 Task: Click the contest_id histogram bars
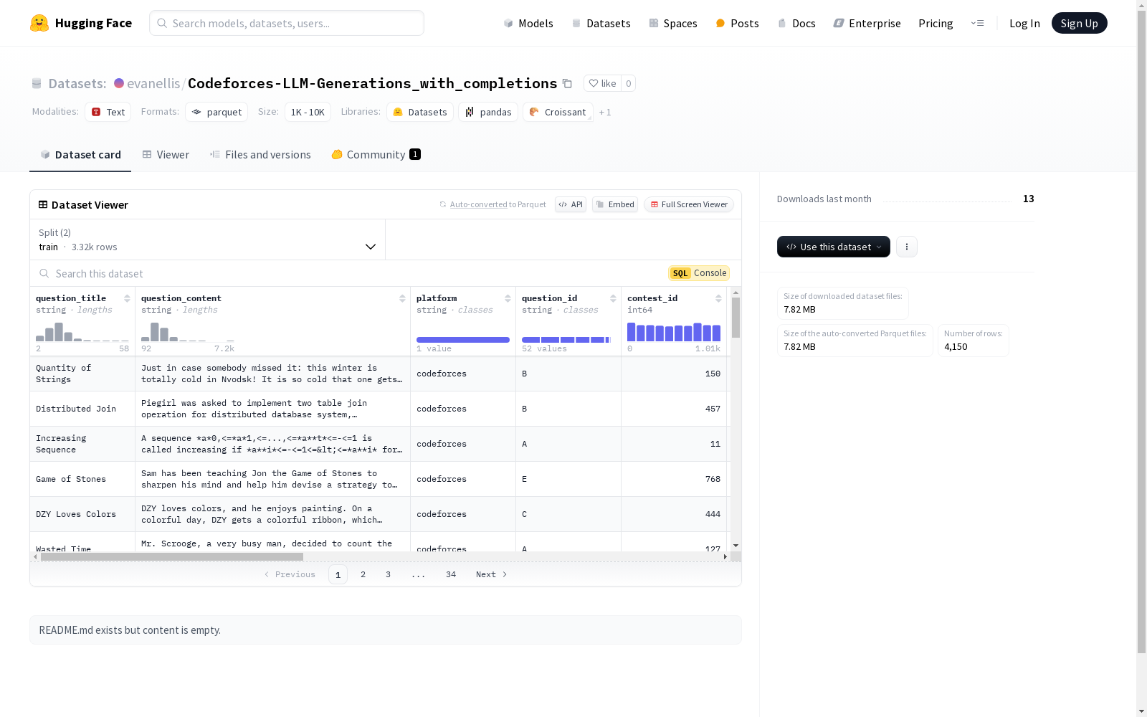[x=674, y=332]
